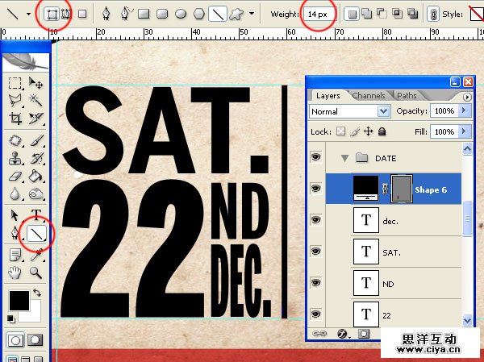Image resolution: width=484 pixels, height=362 pixels.
Task: Switch to Standard edit mode
Action: tap(15, 340)
